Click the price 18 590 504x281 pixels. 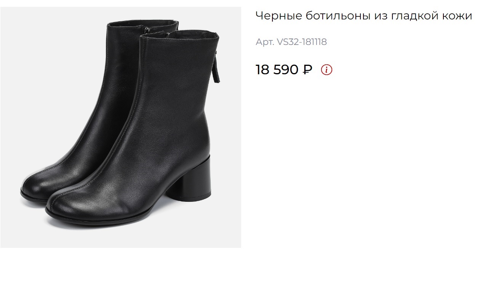click(x=277, y=70)
